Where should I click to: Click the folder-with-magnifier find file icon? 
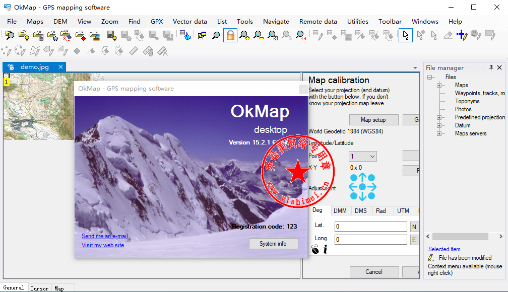[10, 35]
